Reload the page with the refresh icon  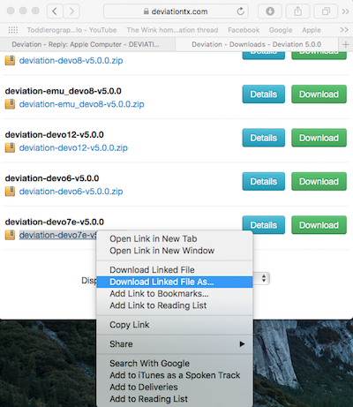(240, 11)
